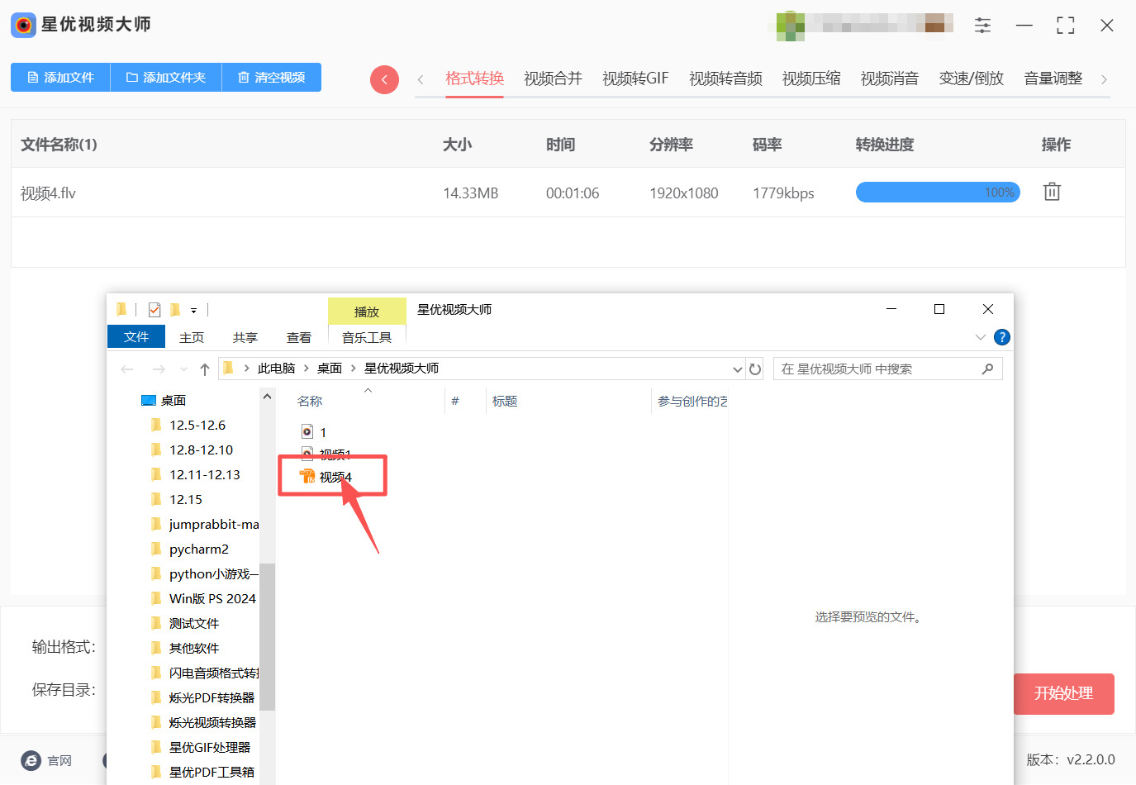Screen dimensions: 1136x785
Task: Switch to the 视频转GIF tab
Action: click(635, 78)
